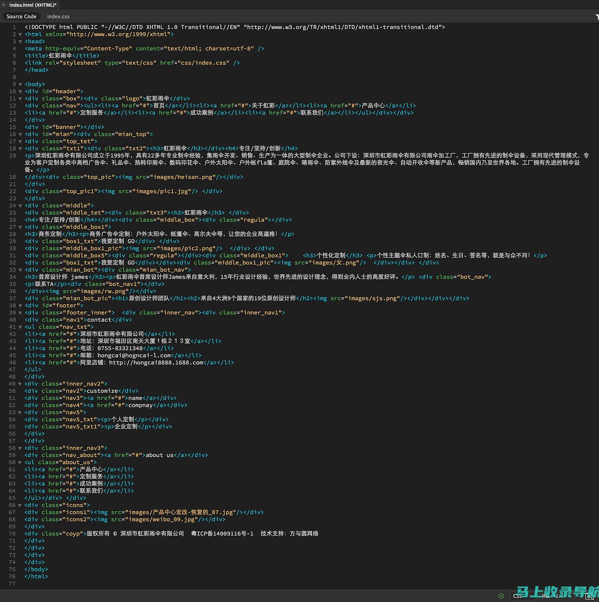599x602 pixels.
Task: Click the DOCTYPE declaration on line 1
Action: click(235, 27)
